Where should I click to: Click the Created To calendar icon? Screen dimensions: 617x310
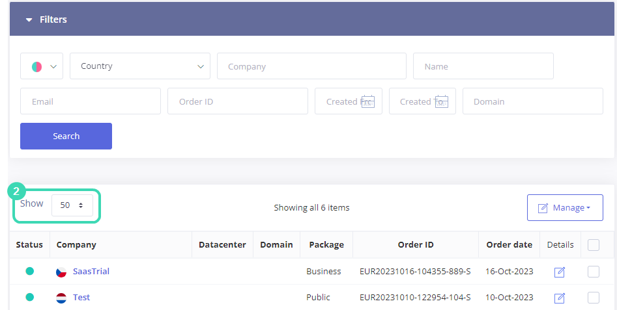click(x=441, y=101)
